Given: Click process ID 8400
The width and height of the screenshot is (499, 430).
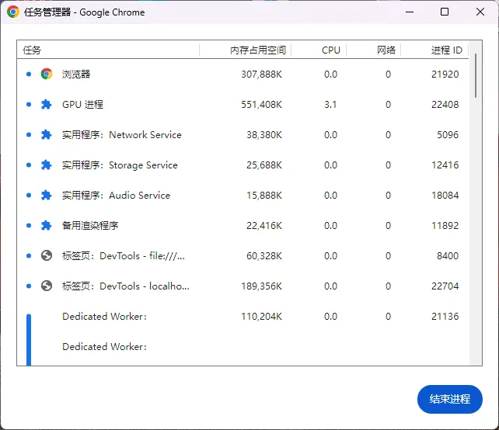Looking at the screenshot, I should (x=448, y=256).
